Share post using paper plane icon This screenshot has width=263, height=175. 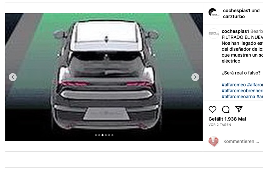point(239,109)
